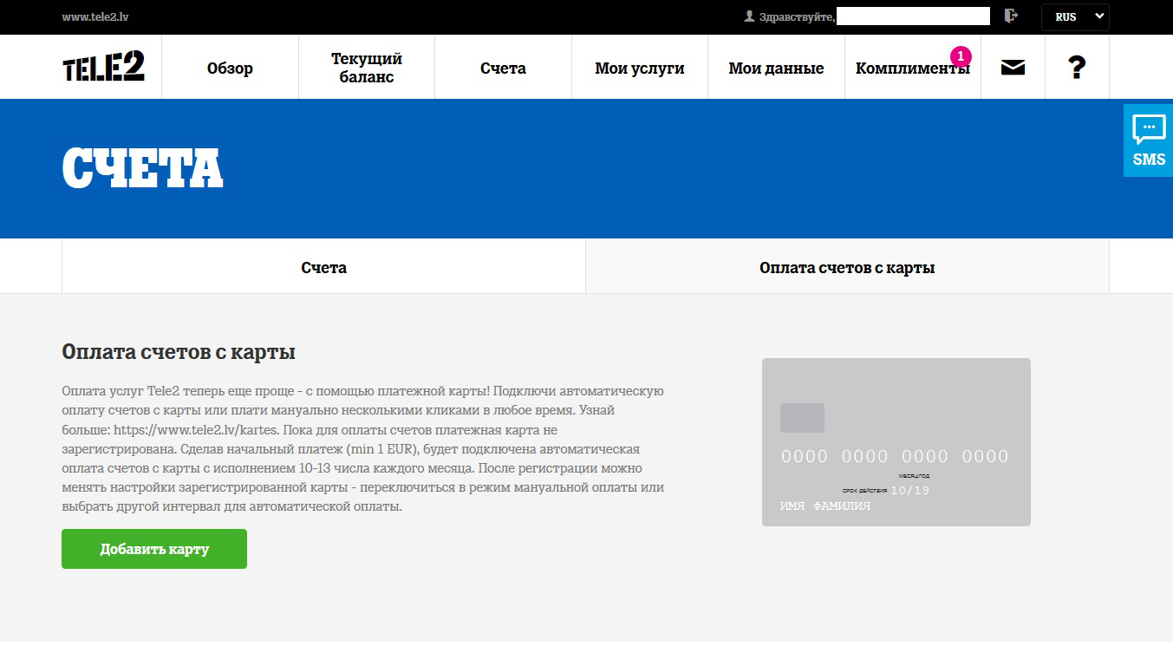Click the www.tele2.lv link in the top bar
Viewport: 1173px width, 646px height.
pos(95,16)
